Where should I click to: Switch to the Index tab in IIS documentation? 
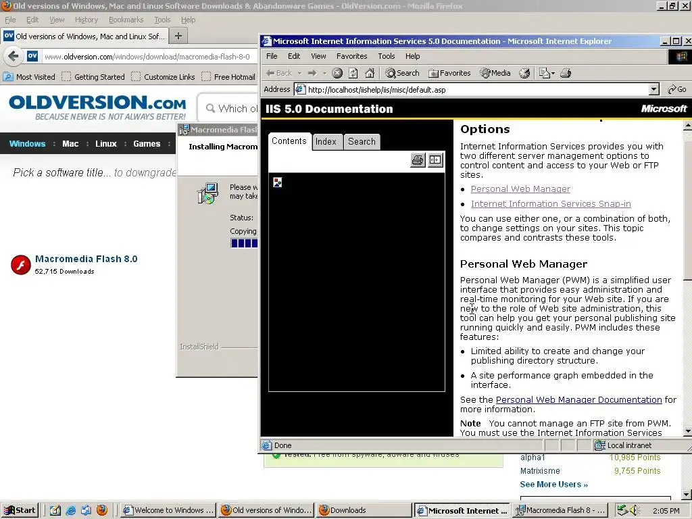(326, 142)
